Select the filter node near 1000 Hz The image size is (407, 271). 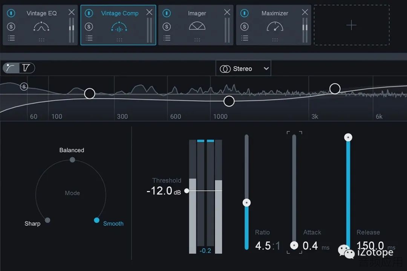(x=229, y=101)
